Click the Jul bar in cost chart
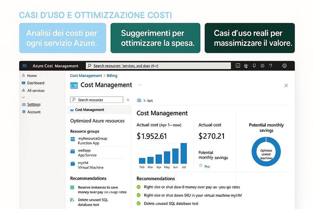Screen dimensions: 314x209 [x=184, y=153]
